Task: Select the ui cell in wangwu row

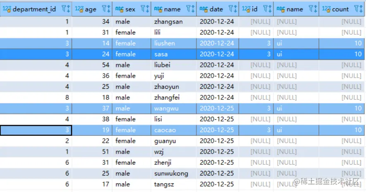Action: coord(296,108)
